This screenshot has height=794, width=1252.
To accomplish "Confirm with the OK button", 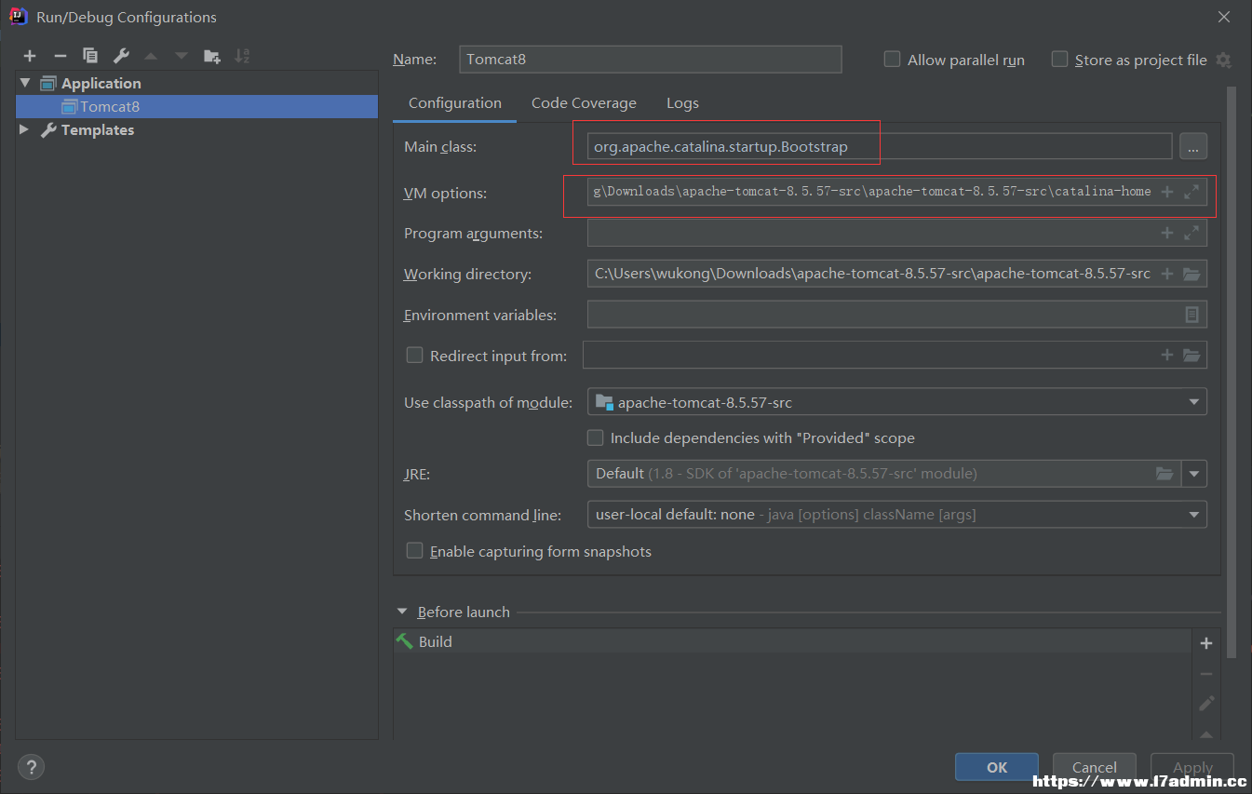I will coord(997,767).
